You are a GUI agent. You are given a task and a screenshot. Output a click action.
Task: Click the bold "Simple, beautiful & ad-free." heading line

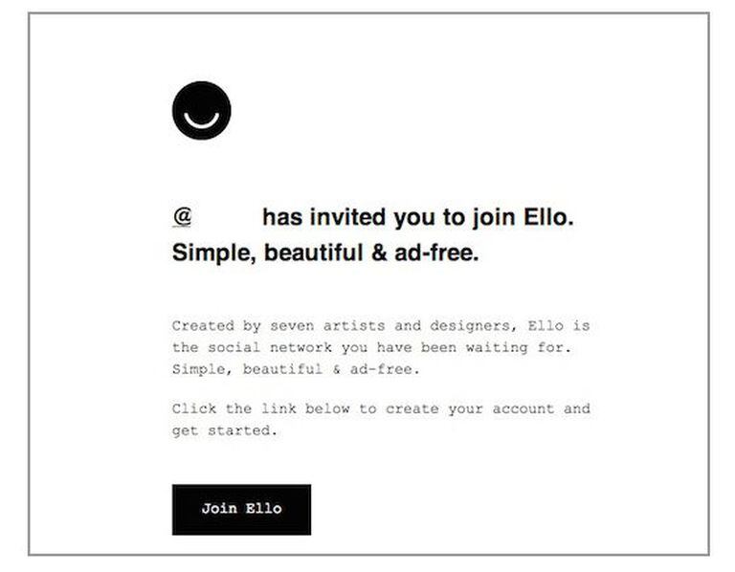click(x=324, y=254)
